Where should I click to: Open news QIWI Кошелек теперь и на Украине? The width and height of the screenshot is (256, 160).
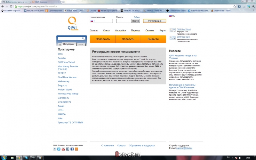(x=183, y=57)
